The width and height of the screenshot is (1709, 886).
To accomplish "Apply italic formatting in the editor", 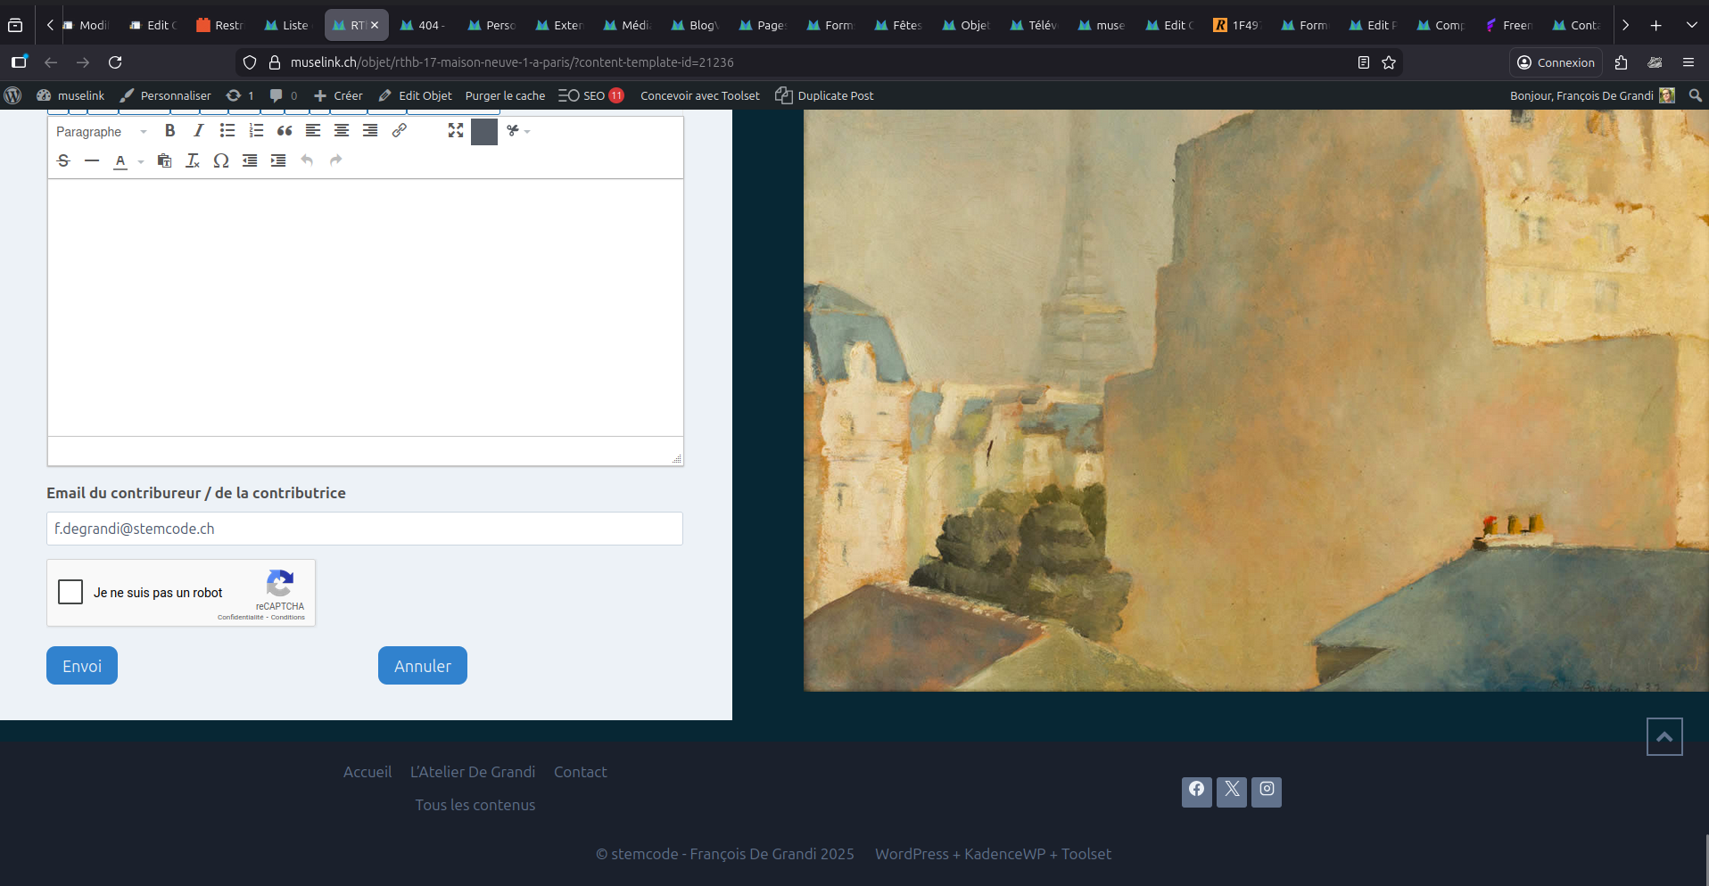I will pos(198,131).
